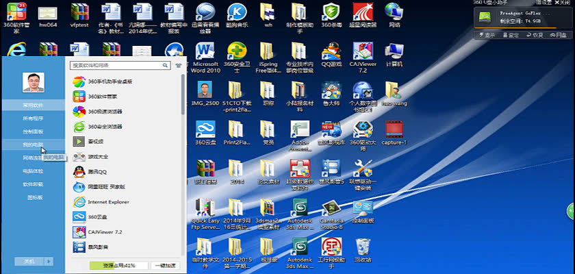The image size is (575, 274).
Task: Open 360手机助手 in the start menu list
Action: [103, 82]
